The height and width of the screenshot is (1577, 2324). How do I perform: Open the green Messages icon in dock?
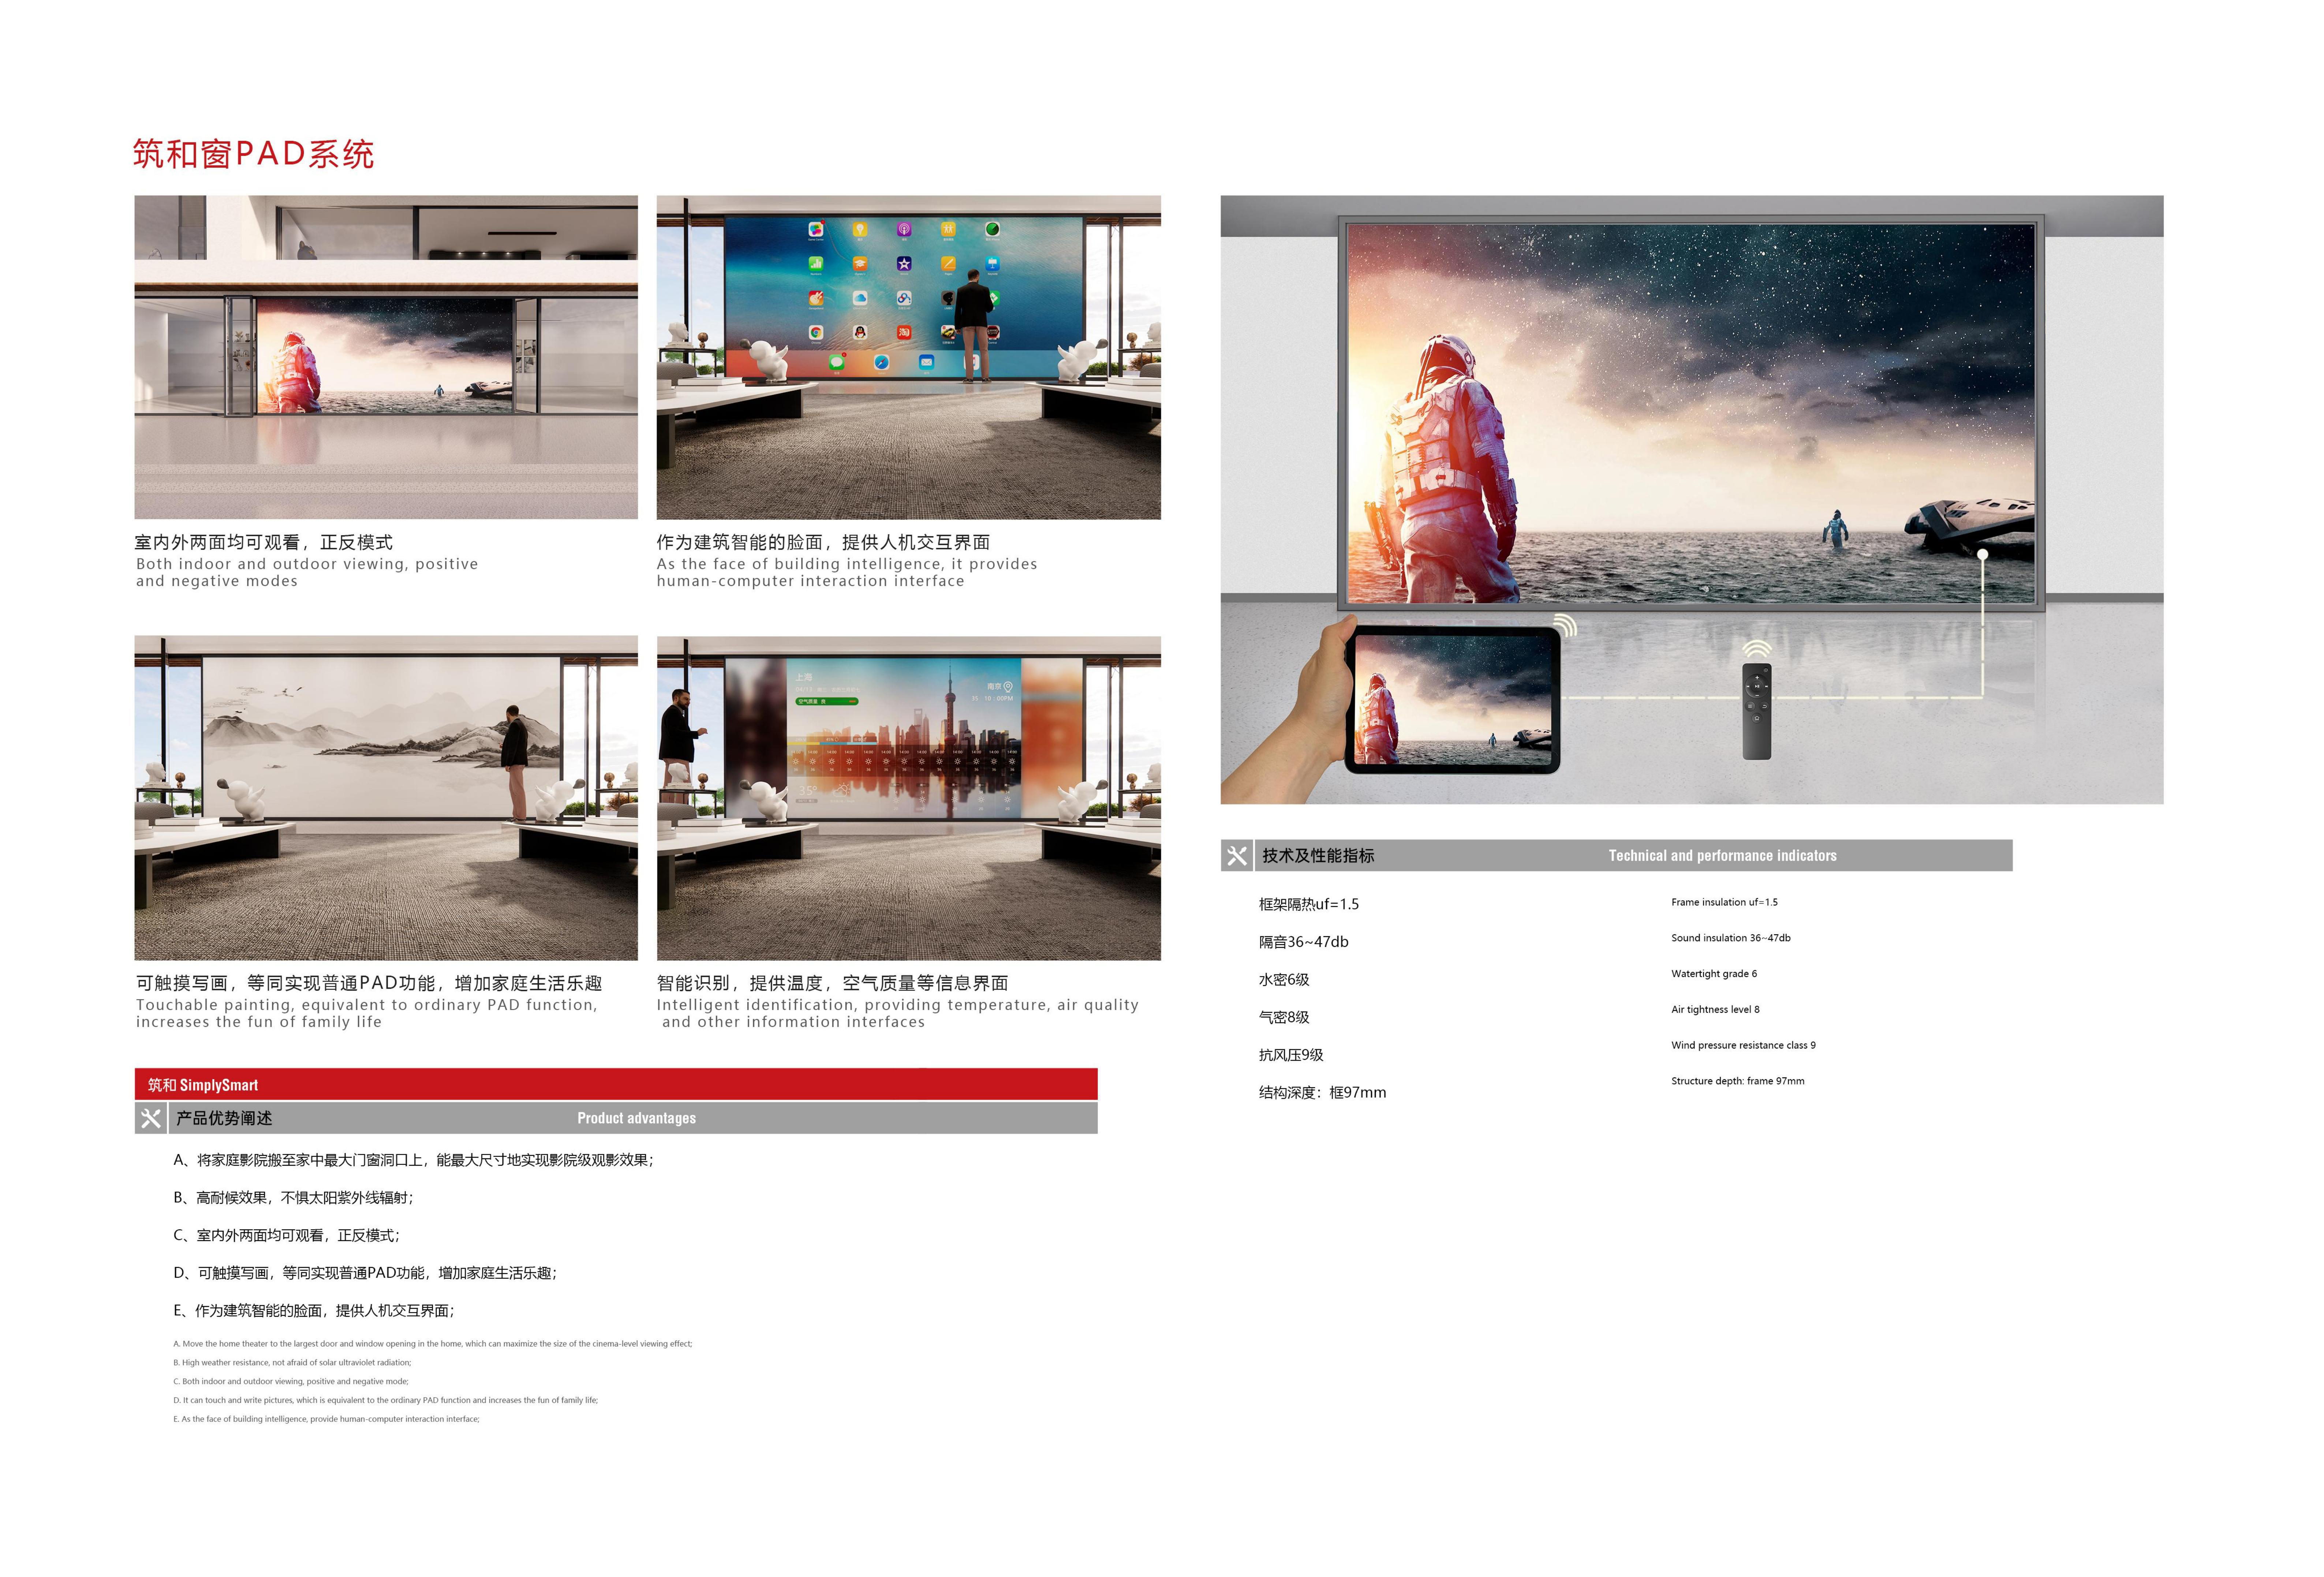click(x=837, y=362)
